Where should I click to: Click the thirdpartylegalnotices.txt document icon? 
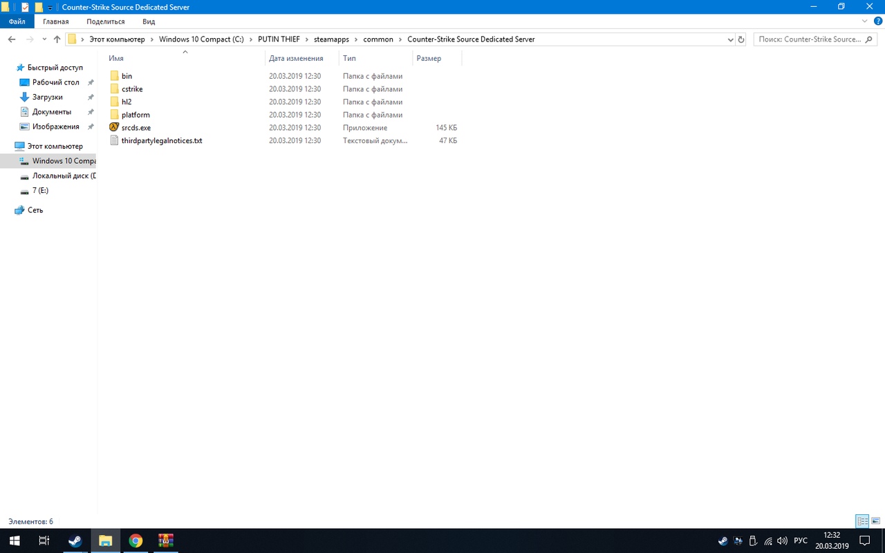pyautogui.click(x=114, y=140)
